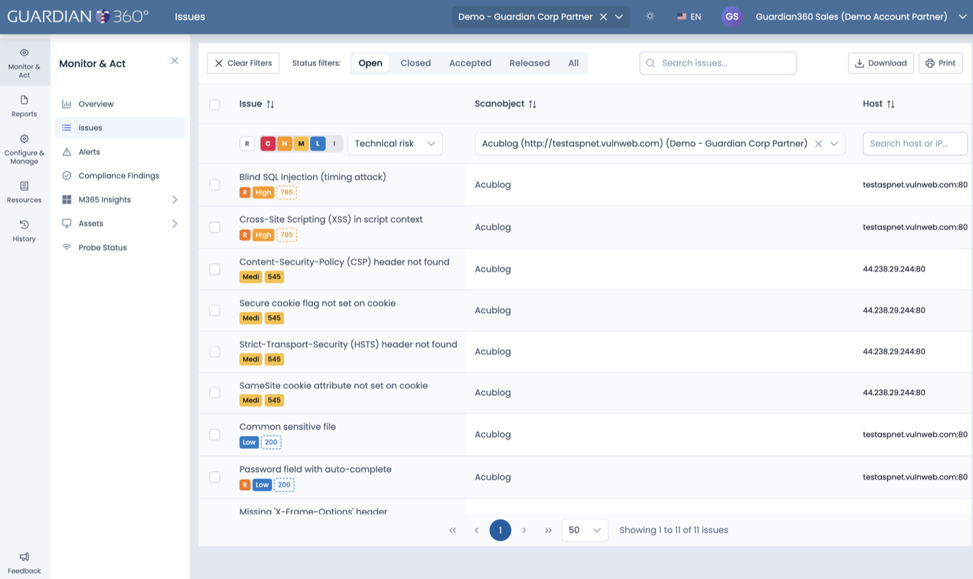Open Issues in the side menu
973x579 pixels.
[x=120, y=128]
